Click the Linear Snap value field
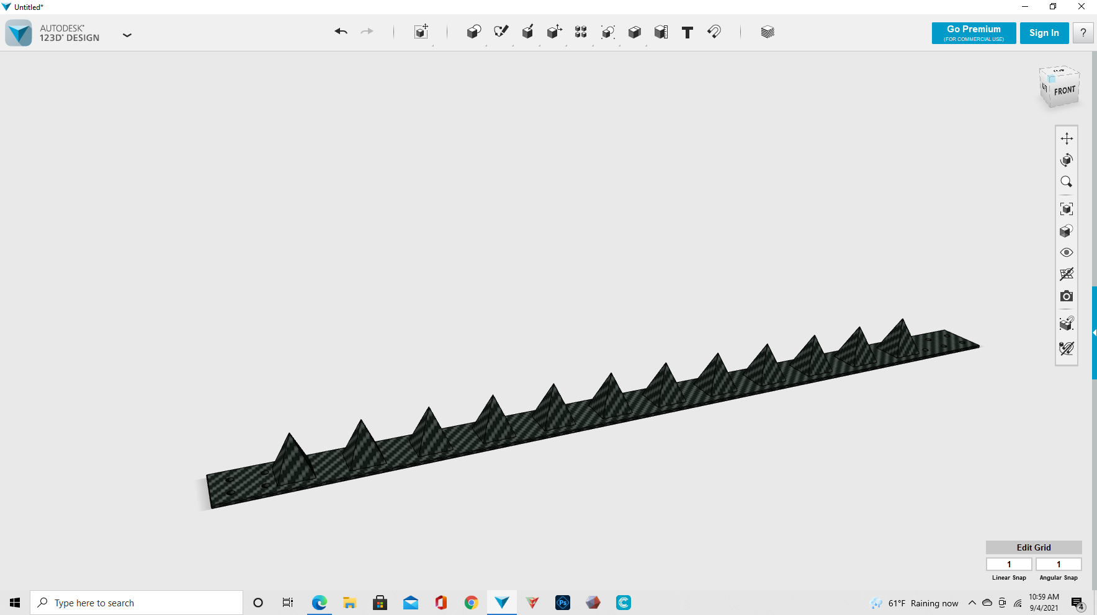 coord(1009,564)
